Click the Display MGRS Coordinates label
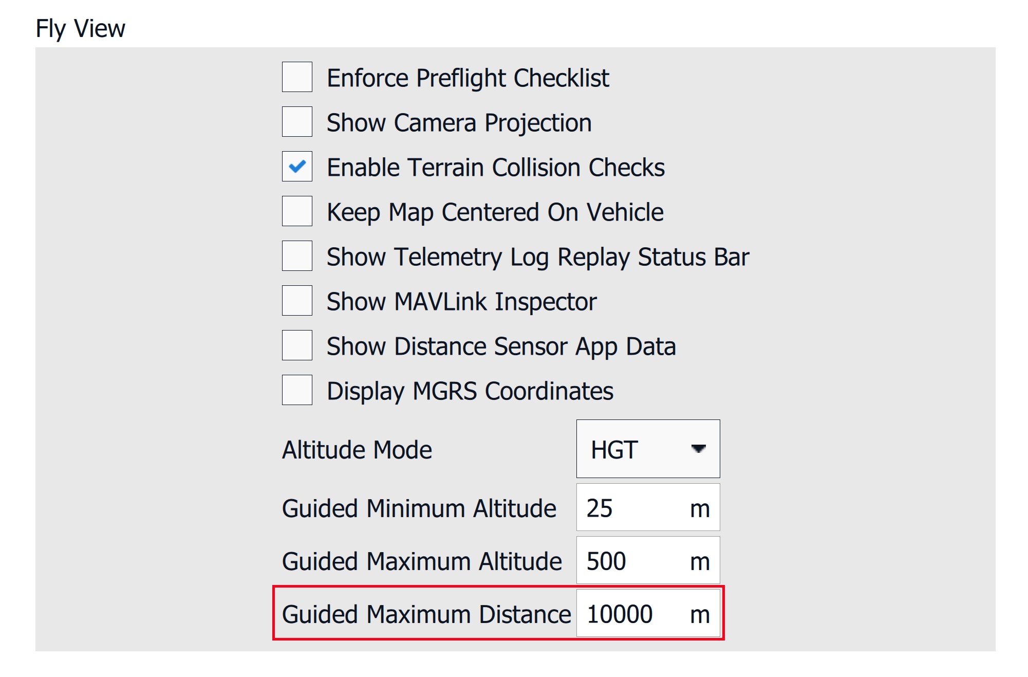1028x677 pixels. tap(470, 391)
